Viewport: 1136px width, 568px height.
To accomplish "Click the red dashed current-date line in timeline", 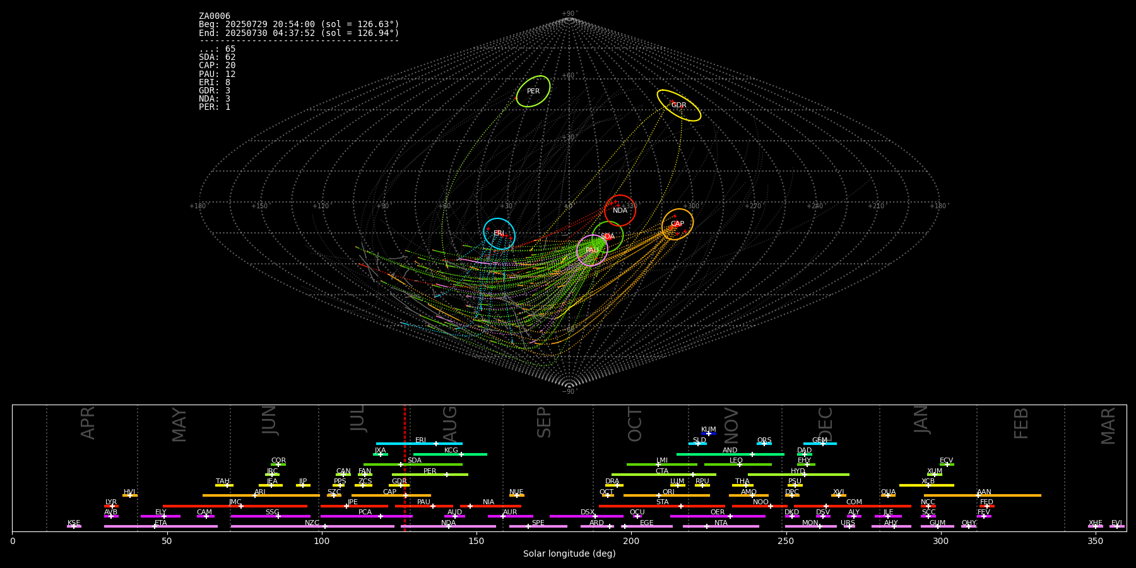I will click(405, 468).
